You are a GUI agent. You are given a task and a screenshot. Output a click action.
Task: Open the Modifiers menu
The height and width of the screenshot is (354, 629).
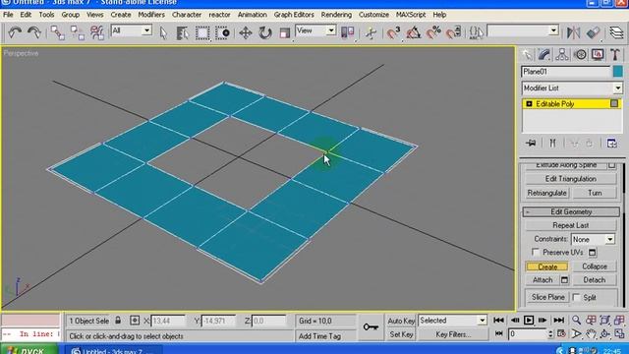151,15
